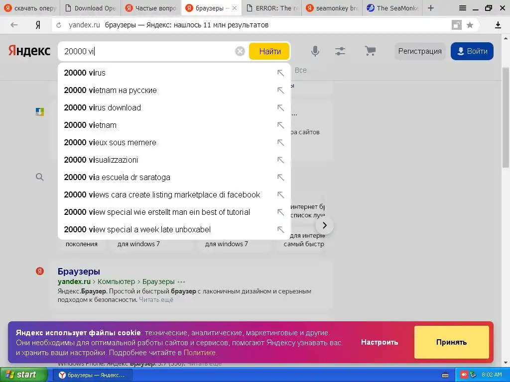Click arrow beside '20000 vietnam на русские'
This screenshot has width=510, height=382.
click(x=280, y=91)
